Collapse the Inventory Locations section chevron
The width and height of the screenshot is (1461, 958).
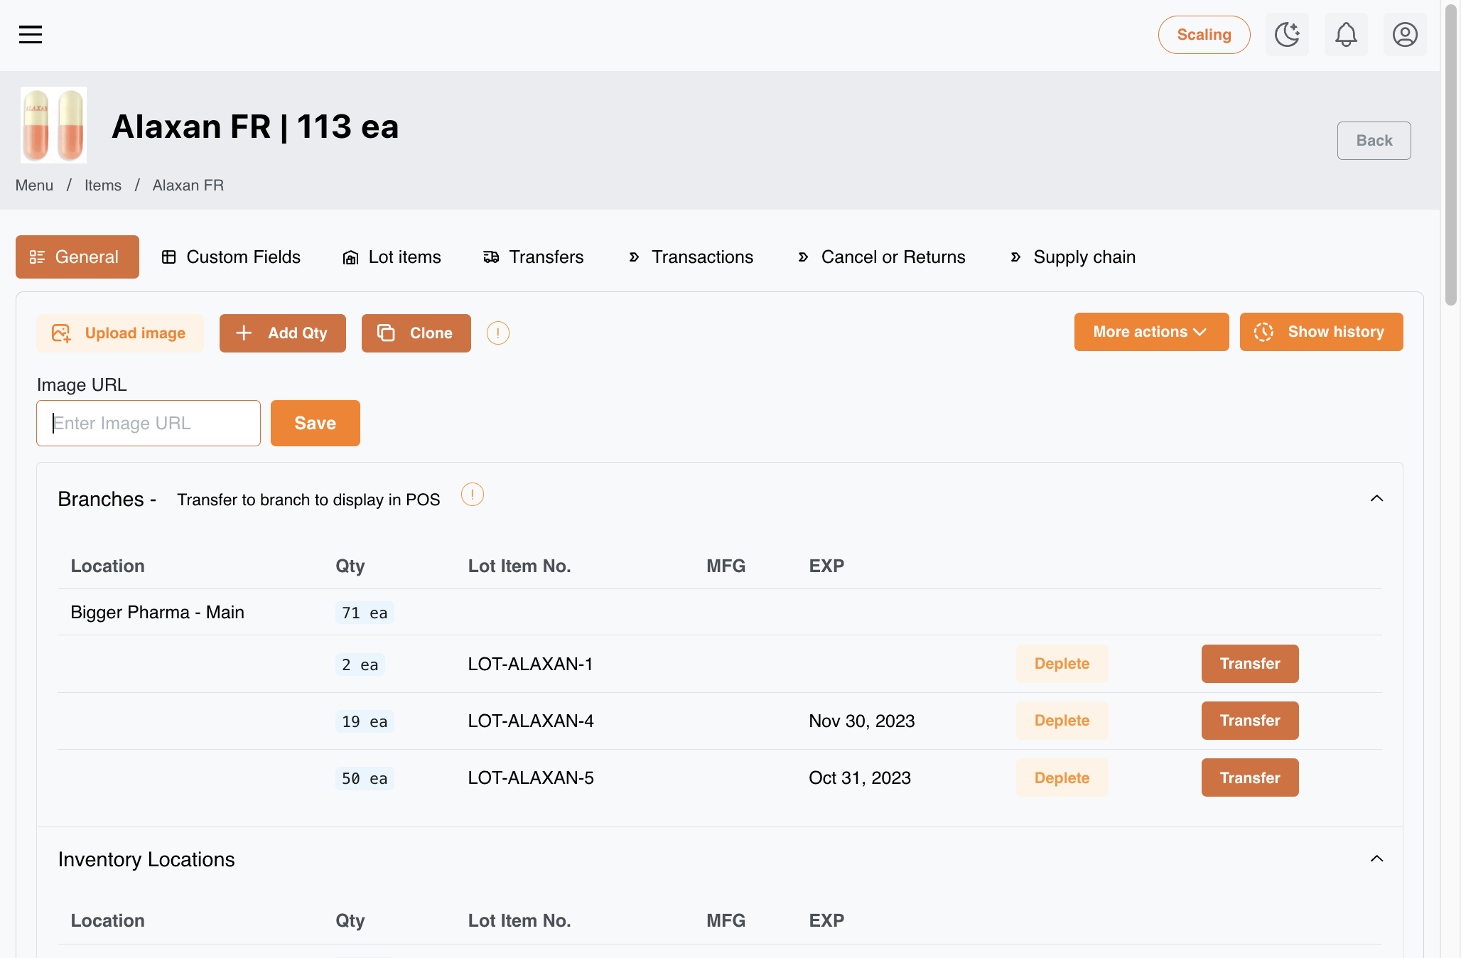coord(1376,859)
